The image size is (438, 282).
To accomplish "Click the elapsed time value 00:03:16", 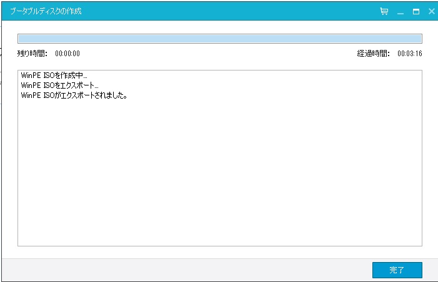I will pos(410,54).
